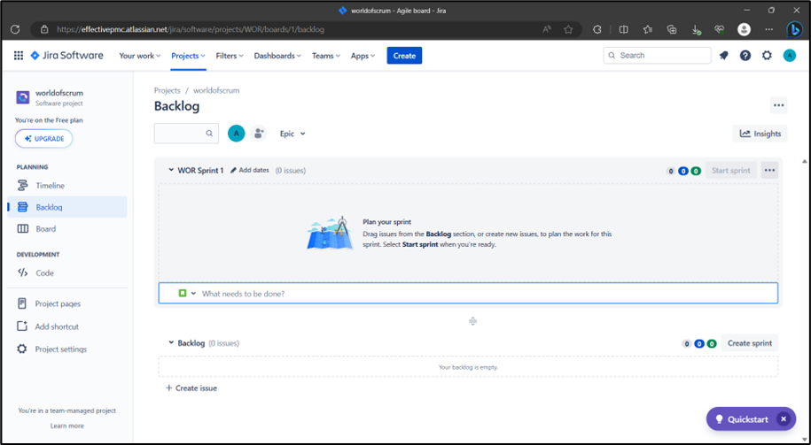Viewport: 811px width, 445px height.
Task: Click the sprint divider drag handle
Action: pos(472,321)
